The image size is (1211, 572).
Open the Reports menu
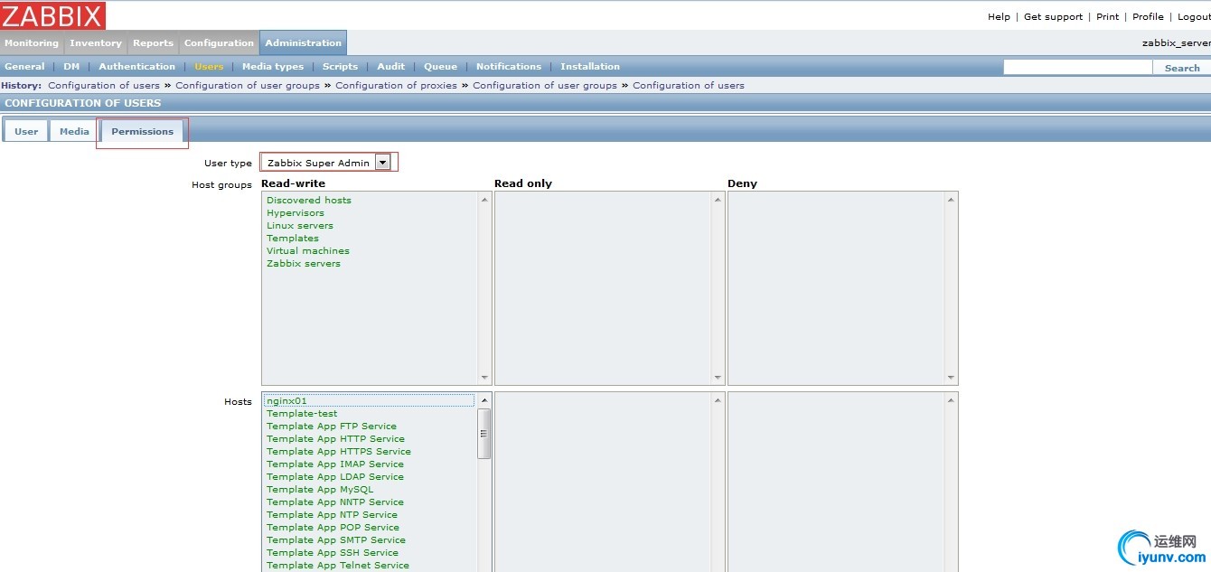[x=154, y=42]
